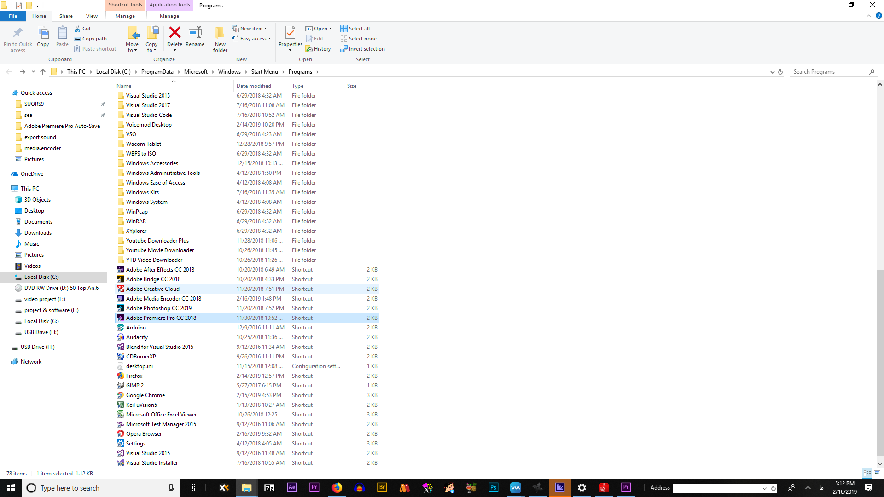Open Adobe After Effects CC 2018 shortcut
The image size is (884, 497).
pyautogui.click(x=160, y=269)
